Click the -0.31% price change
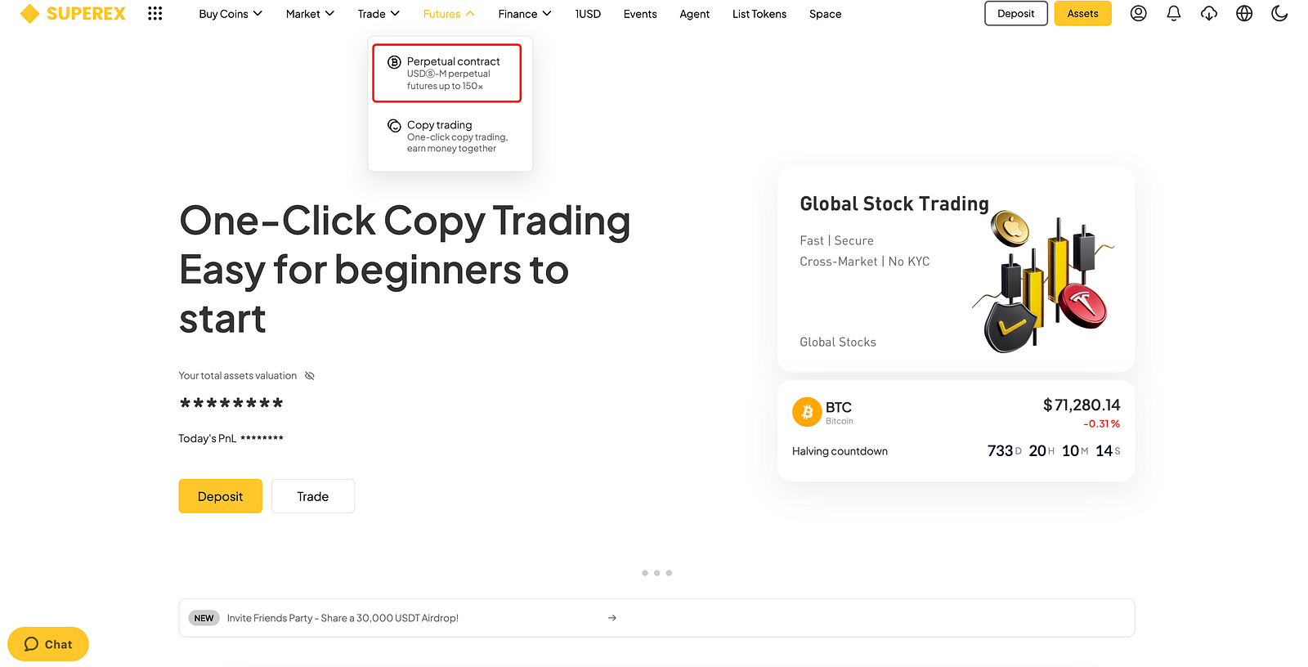1308x667 pixels. pyautogui.click(x=1102, y=424)
